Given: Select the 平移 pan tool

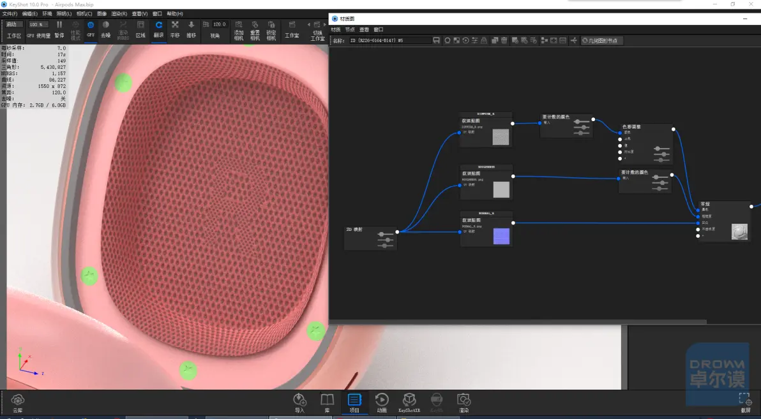Looking at the screenshot, I should (175, 29).
